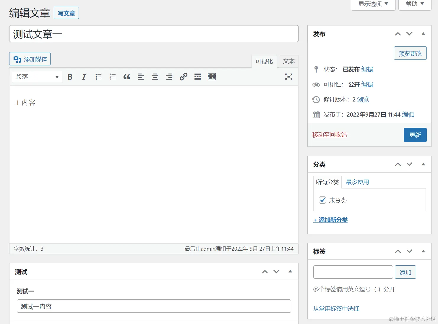Align text to the right

[x=169, y=77]
